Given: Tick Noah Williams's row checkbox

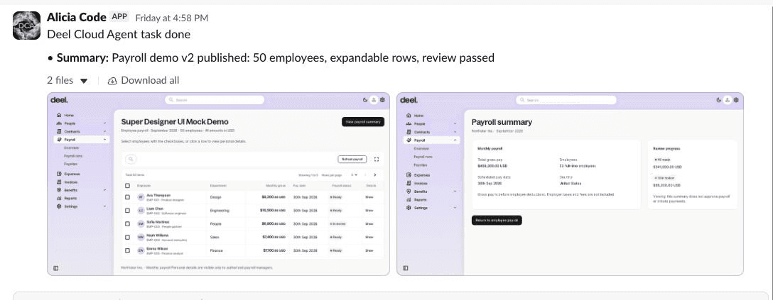Looking at the screenshot, I should (127, 237).
